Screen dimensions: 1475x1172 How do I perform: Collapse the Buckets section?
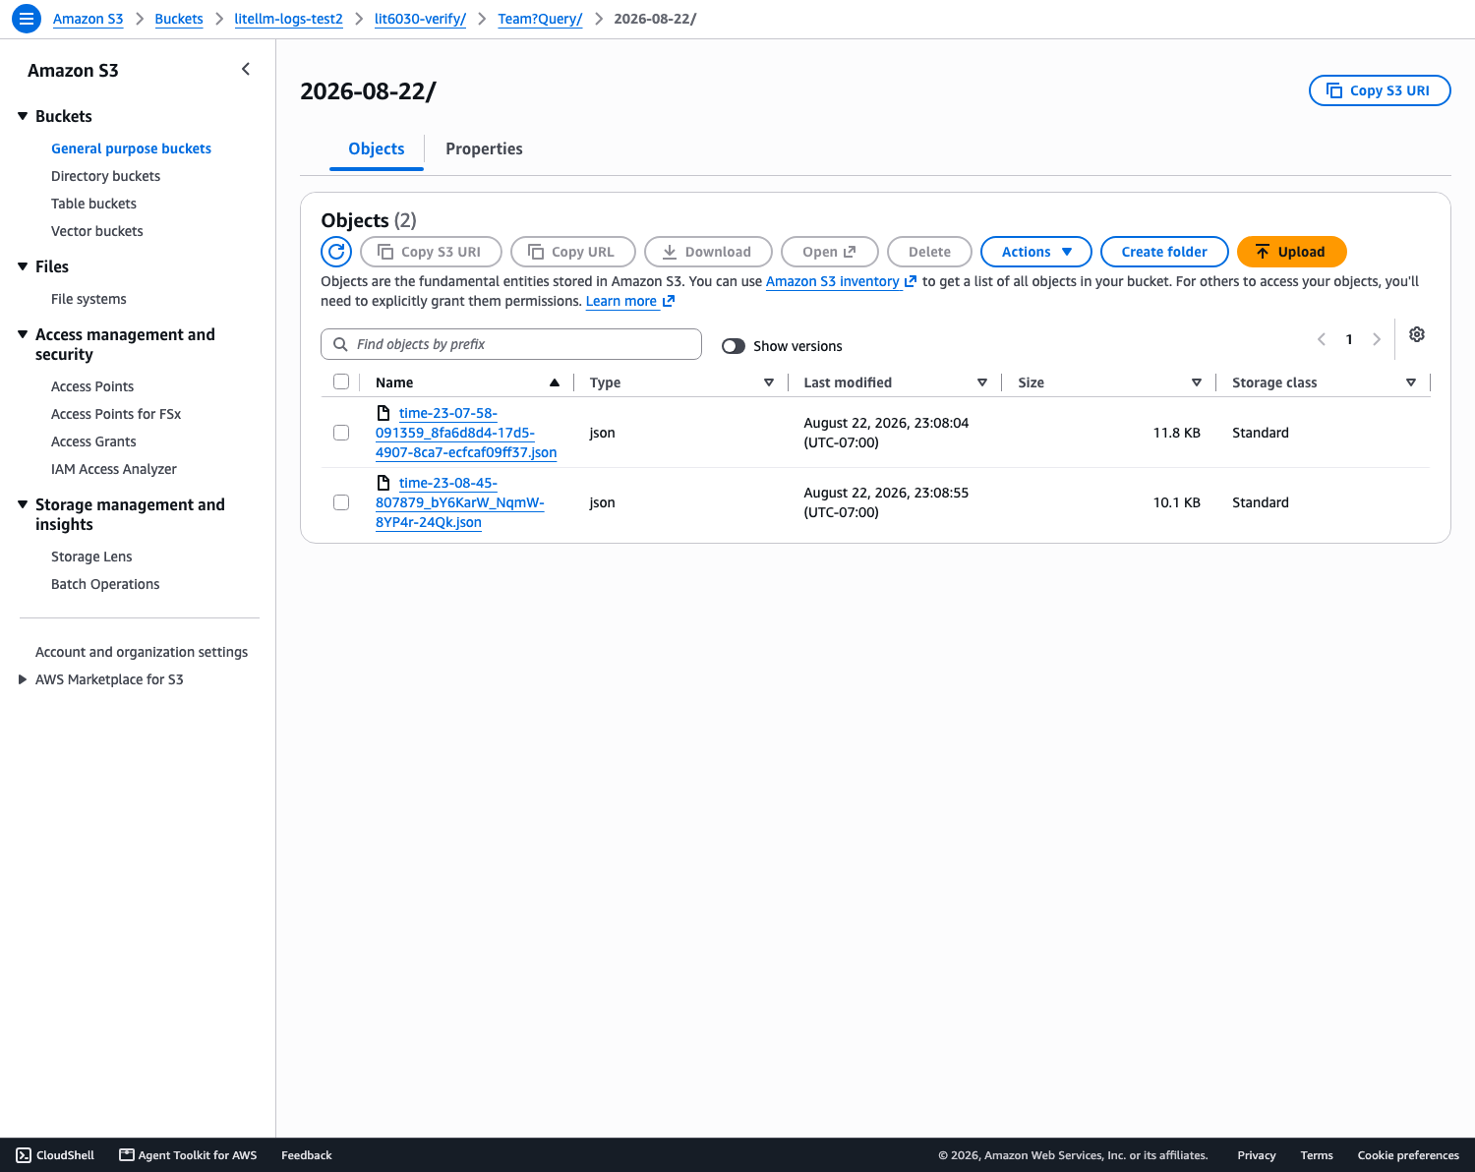pos(23,116)
